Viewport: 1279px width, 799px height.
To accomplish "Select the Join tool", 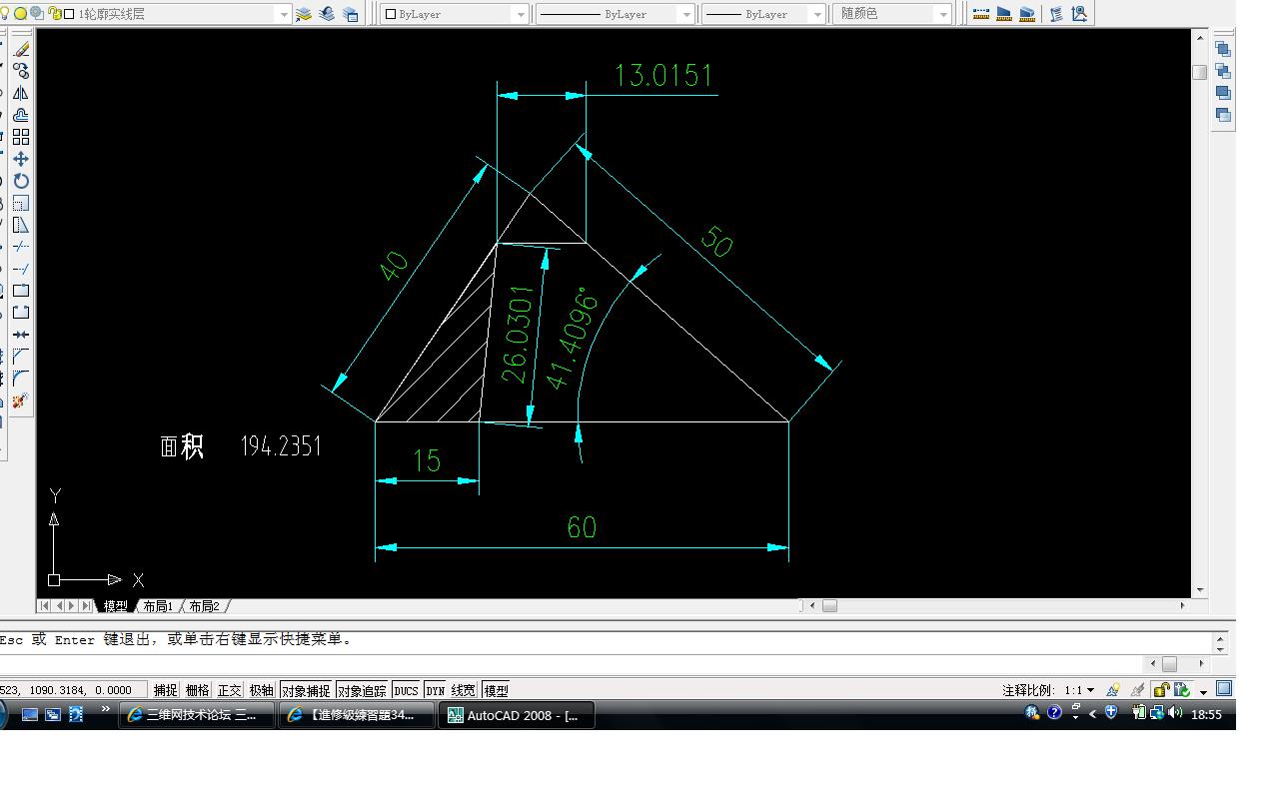I will click(21, 335).
